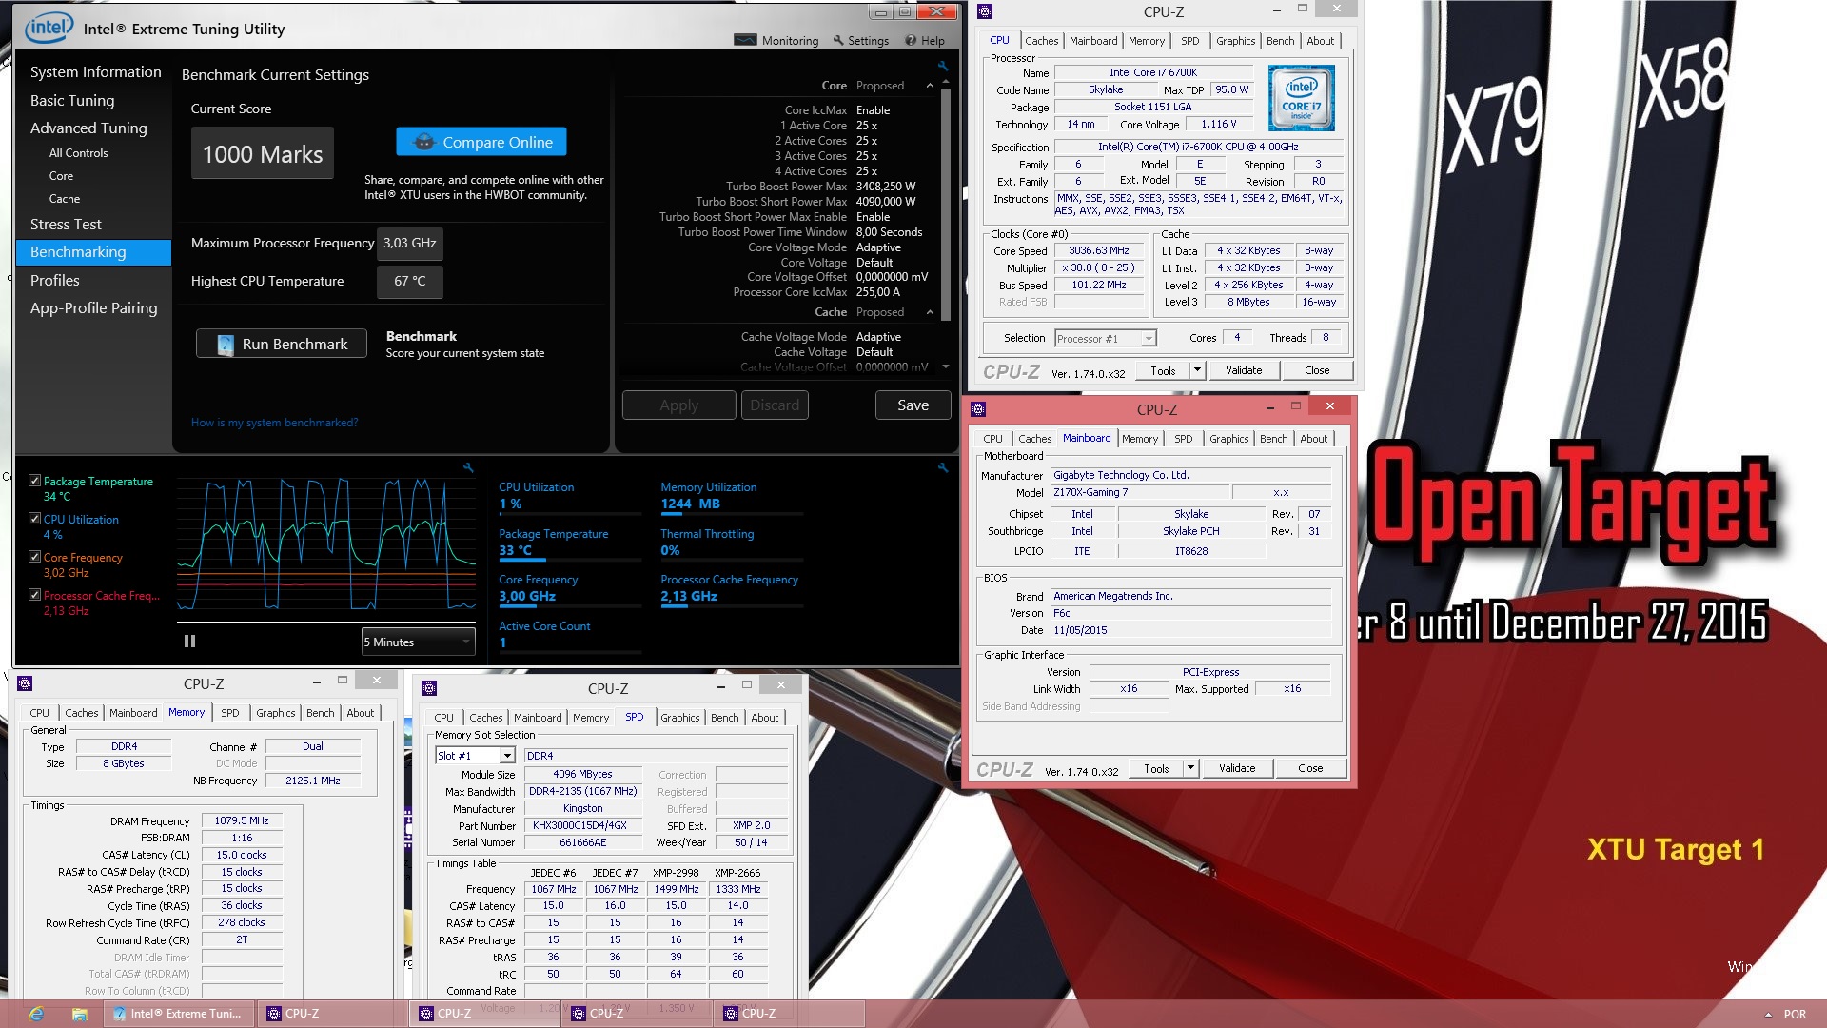Save the XTU settings profile
The width and height of the screenshot is (1827, 1028).
[x=913, y=405]
